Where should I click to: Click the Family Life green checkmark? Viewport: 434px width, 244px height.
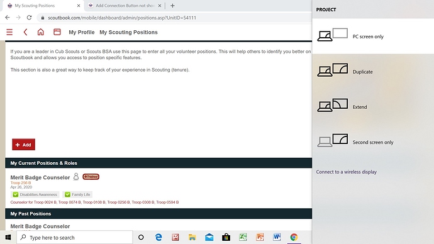[67, 194]
